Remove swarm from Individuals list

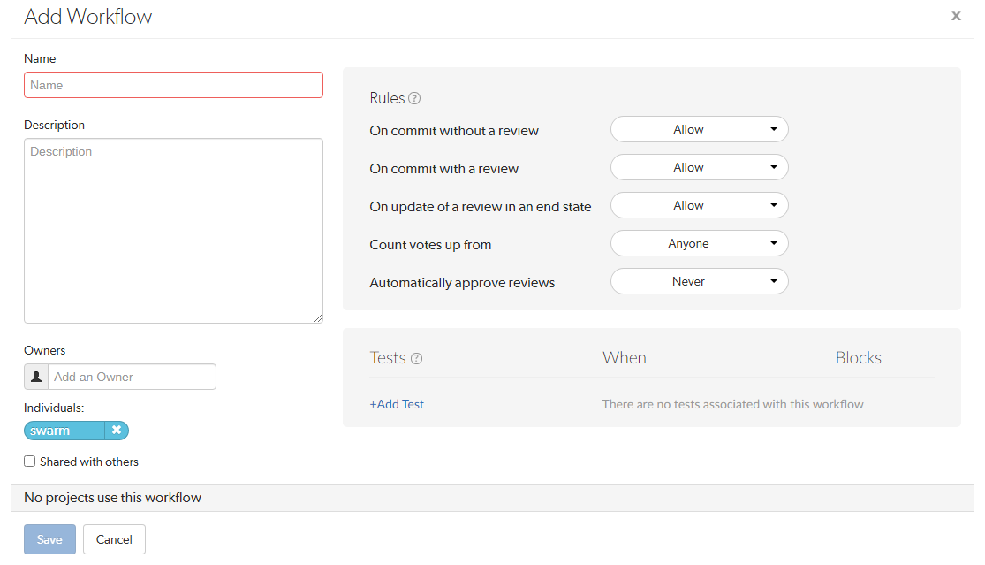tap(117, 431)
